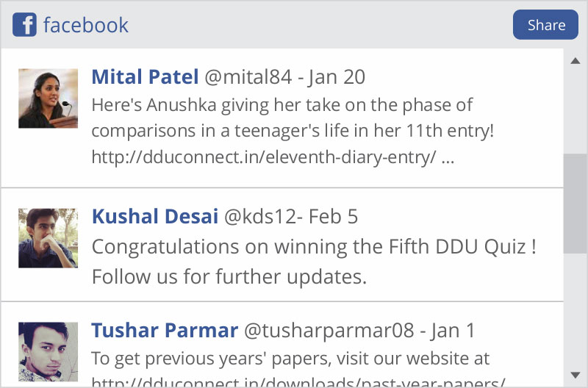Screen dimensions: 588x388
Task: Click the Facebook logo icon
Action: click(x=24, y=25)
